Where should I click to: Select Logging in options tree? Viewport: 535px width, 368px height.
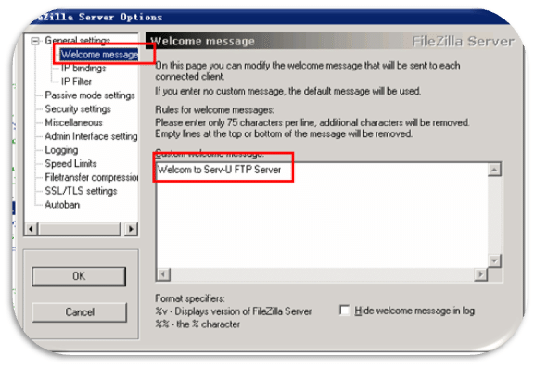tap(61, 150)
